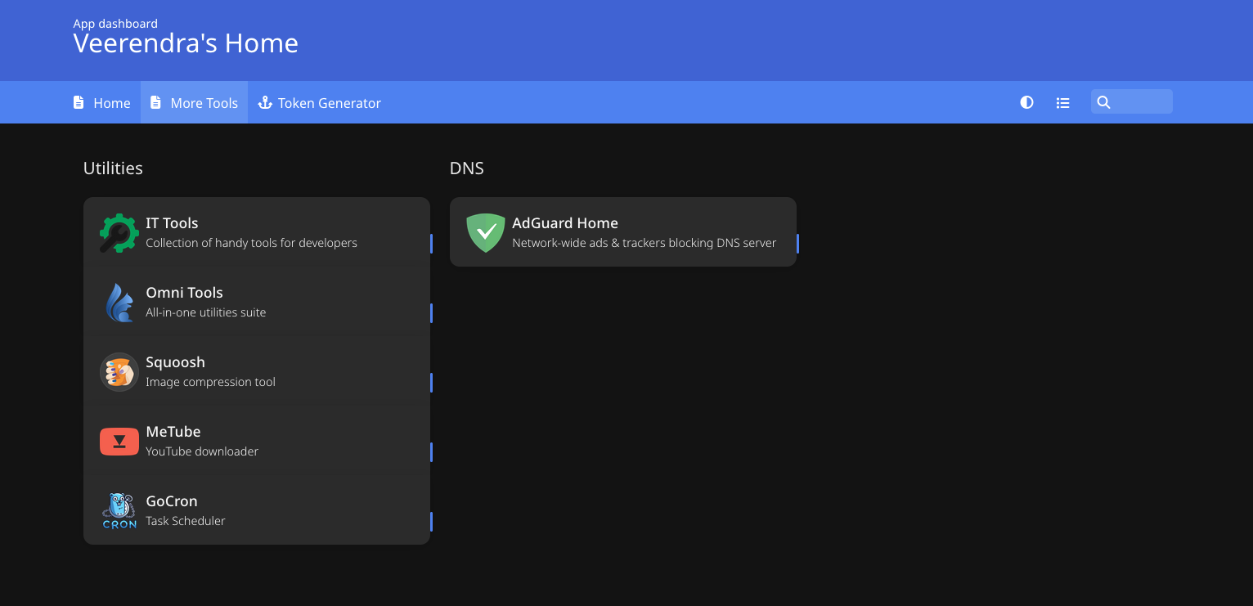Viewport: 1253px width, 606px height.
Task: Open the Token Generator link
Action: (320, 102)
